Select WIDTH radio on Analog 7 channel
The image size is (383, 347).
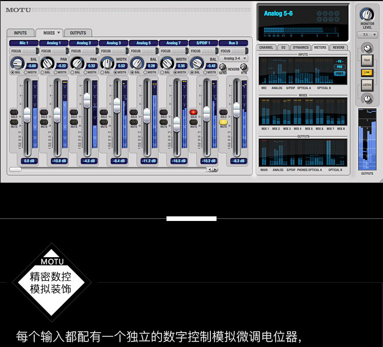click(175, 72)
